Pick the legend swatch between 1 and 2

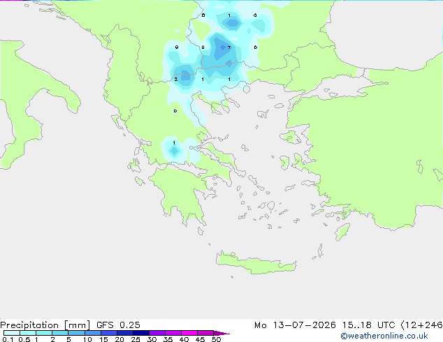click(x=44, y=333)
